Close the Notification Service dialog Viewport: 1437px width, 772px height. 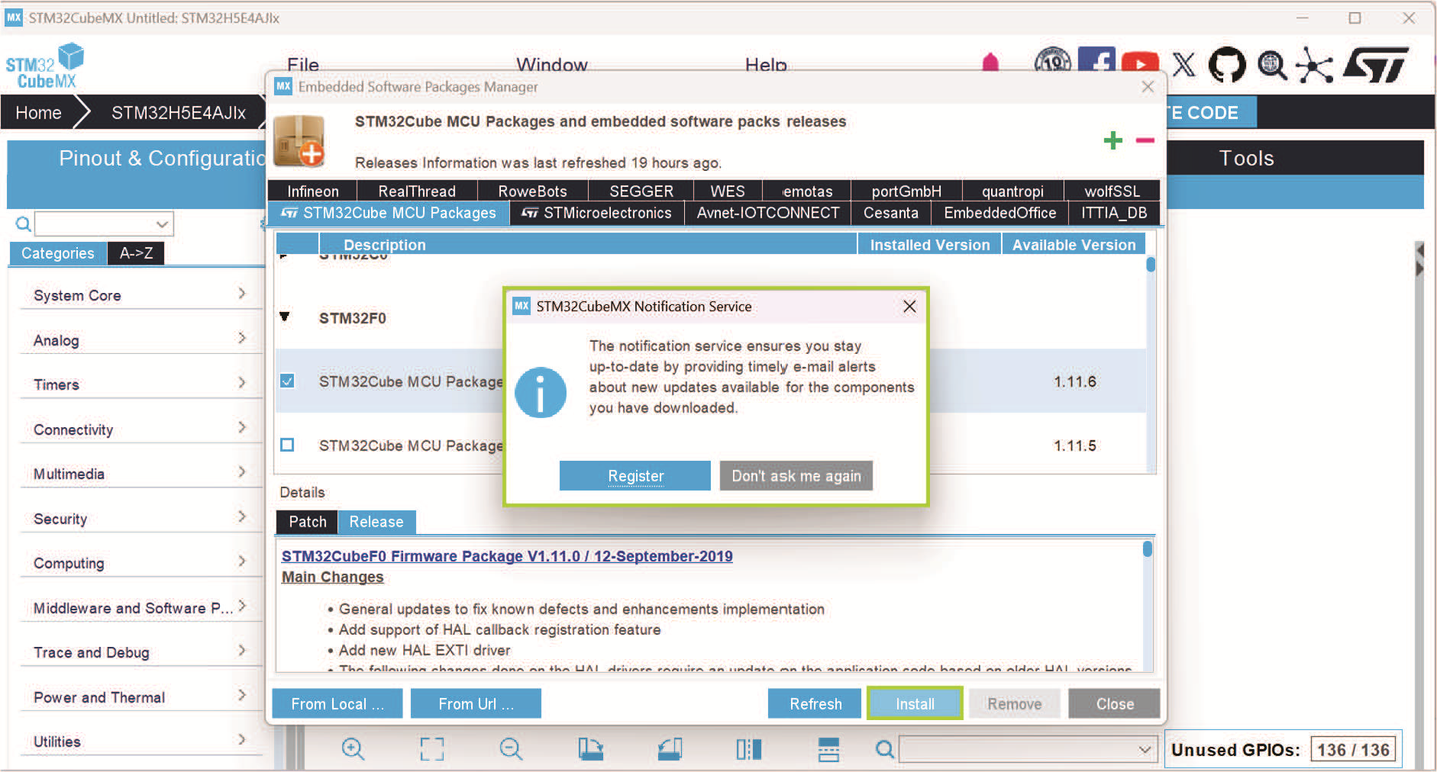coord(909,307)
